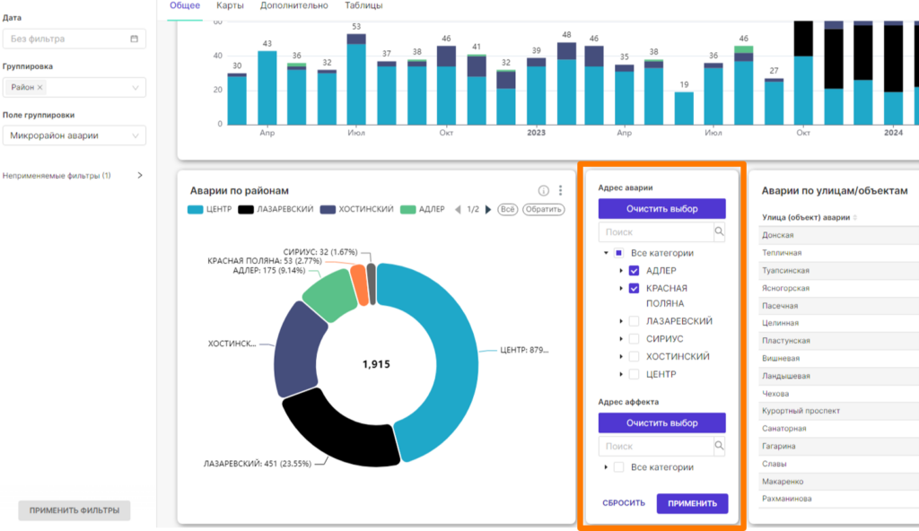Remove the Район tag from grouping
This screenshot has height=531, width=919.
point(39,87)
